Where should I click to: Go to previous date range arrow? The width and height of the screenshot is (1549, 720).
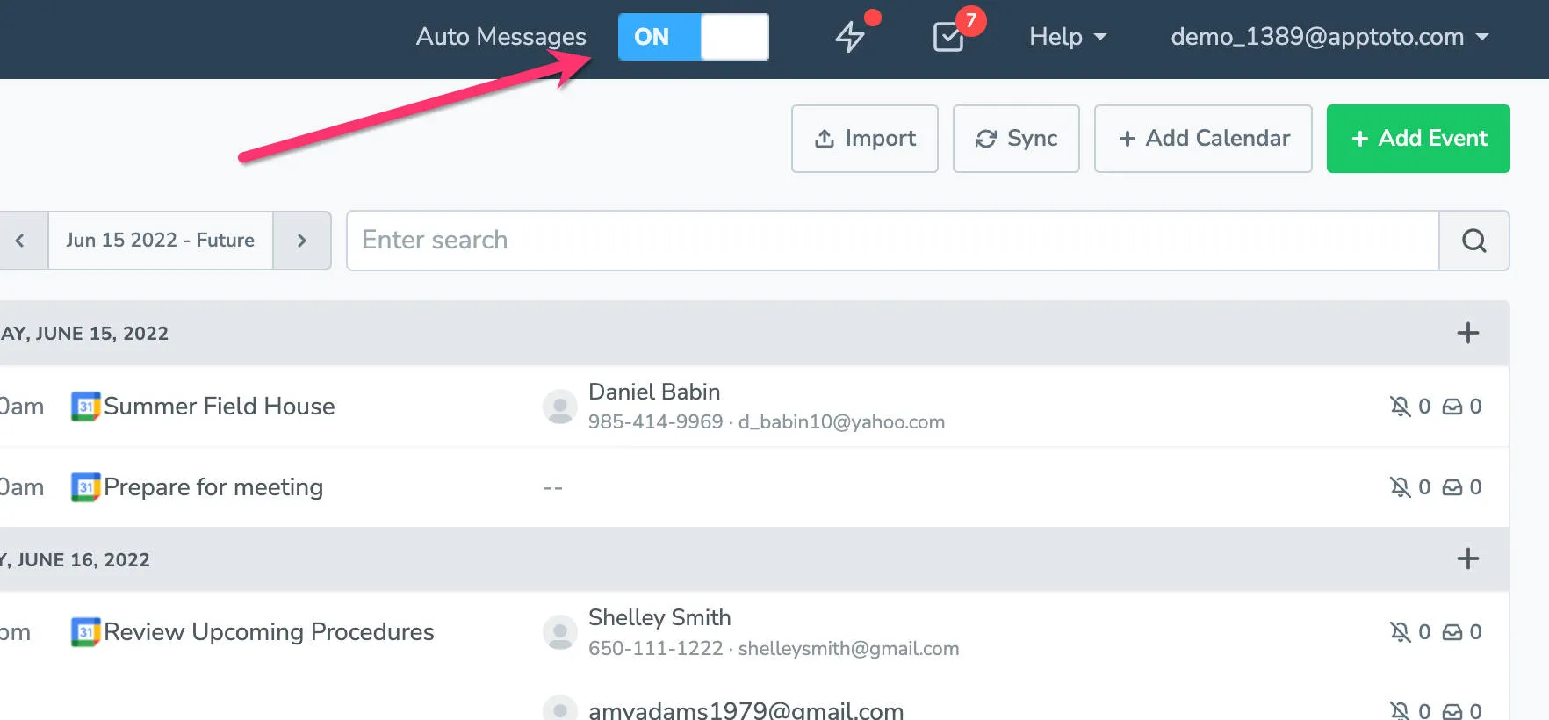[x=21, y=241]
